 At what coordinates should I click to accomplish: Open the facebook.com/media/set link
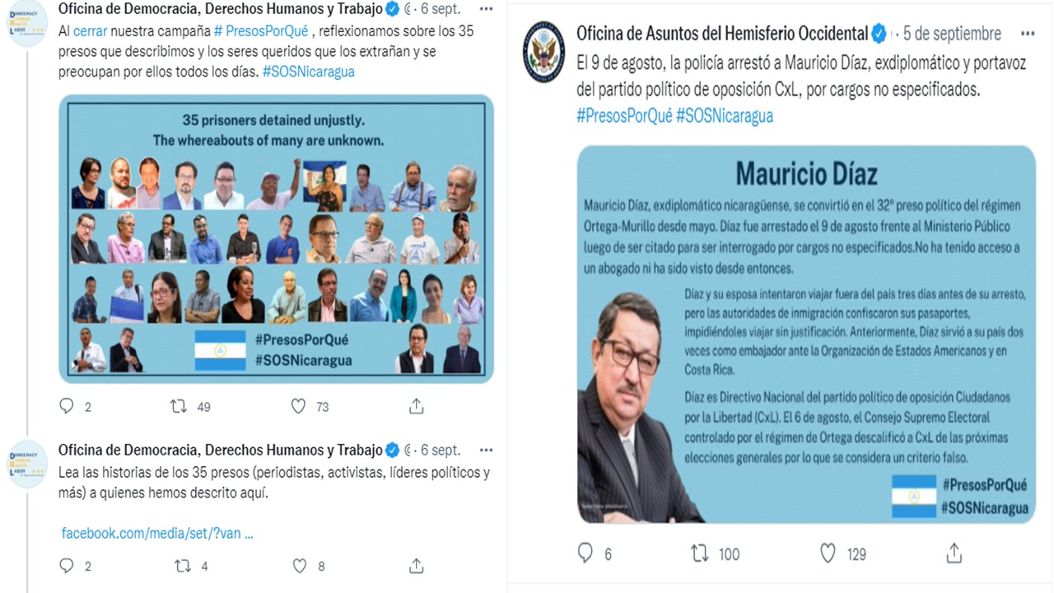[157, 533]
